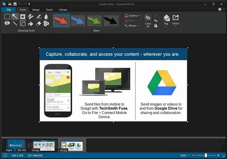Open the Fill dropdown
Viewport: 227px width, 159px height.
[x=129, y=21]
